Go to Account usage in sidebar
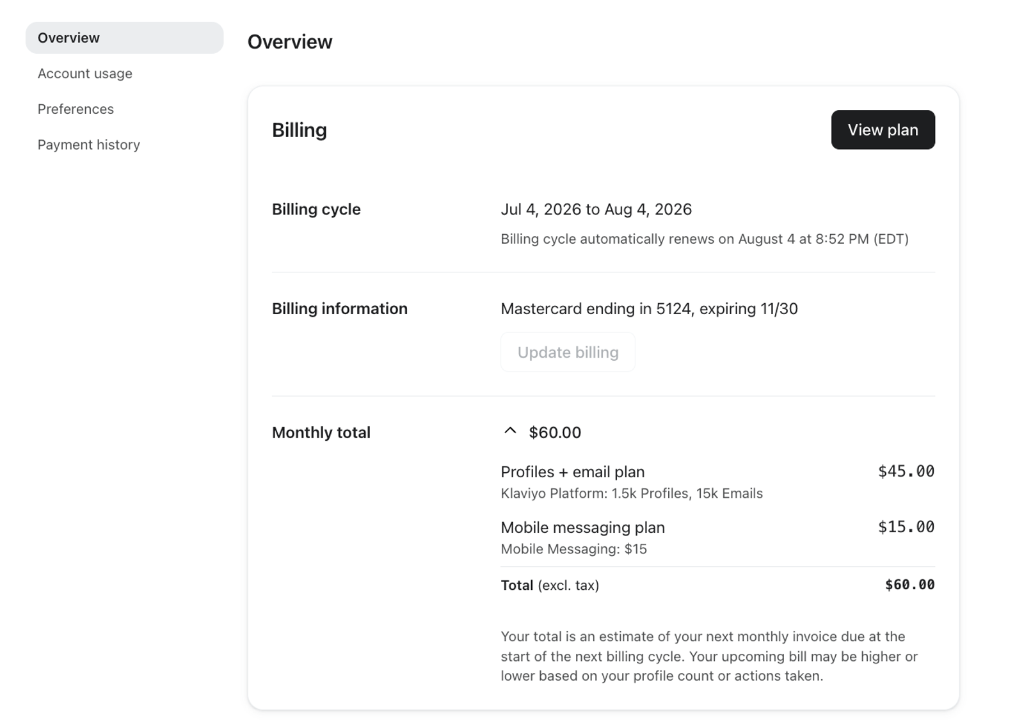This screenshot has width=1024, height=721. click(x=85, y=74)
